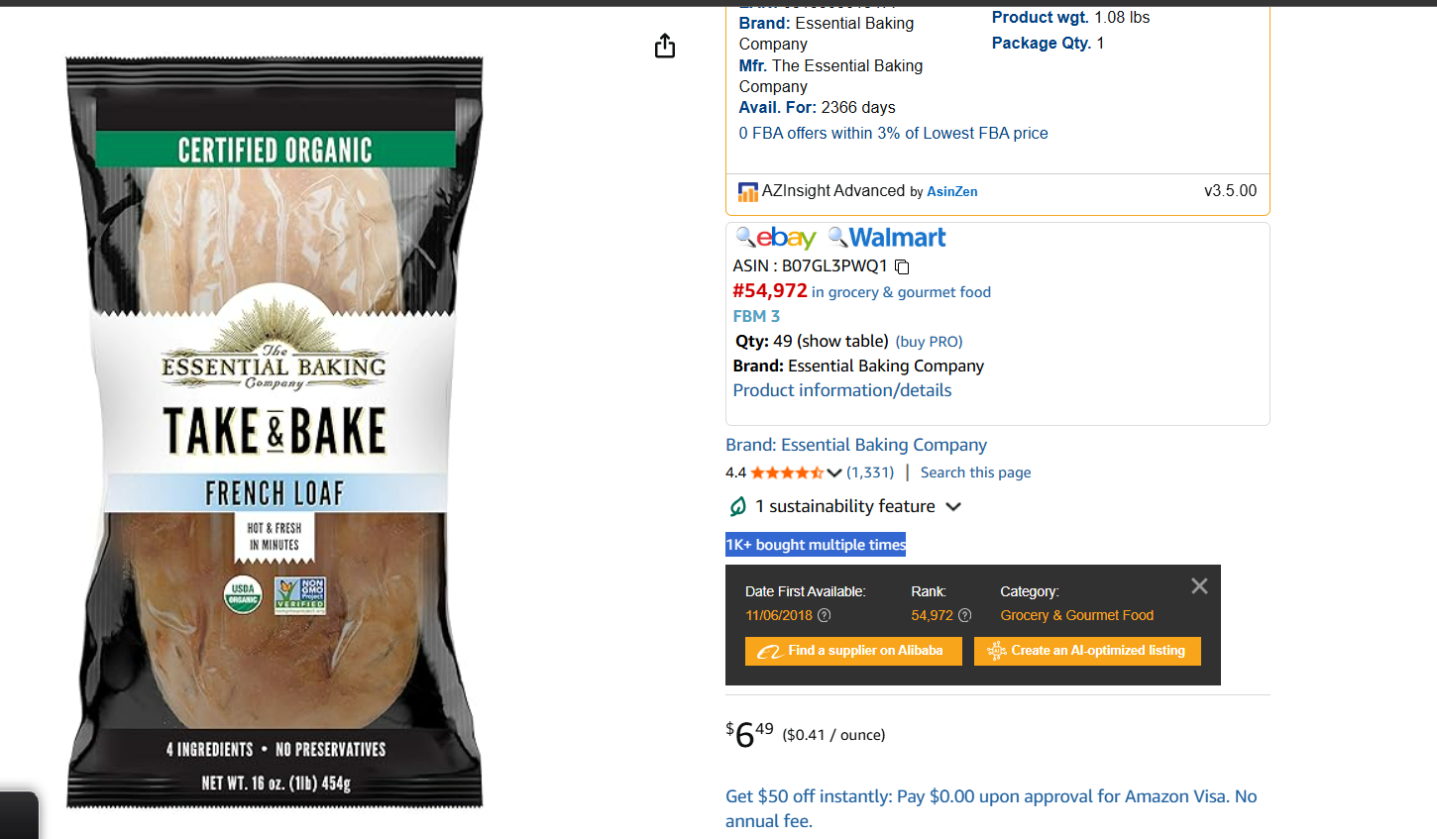
Task: Expand the star rating breakdown chevron
Action: click(834, 472)
